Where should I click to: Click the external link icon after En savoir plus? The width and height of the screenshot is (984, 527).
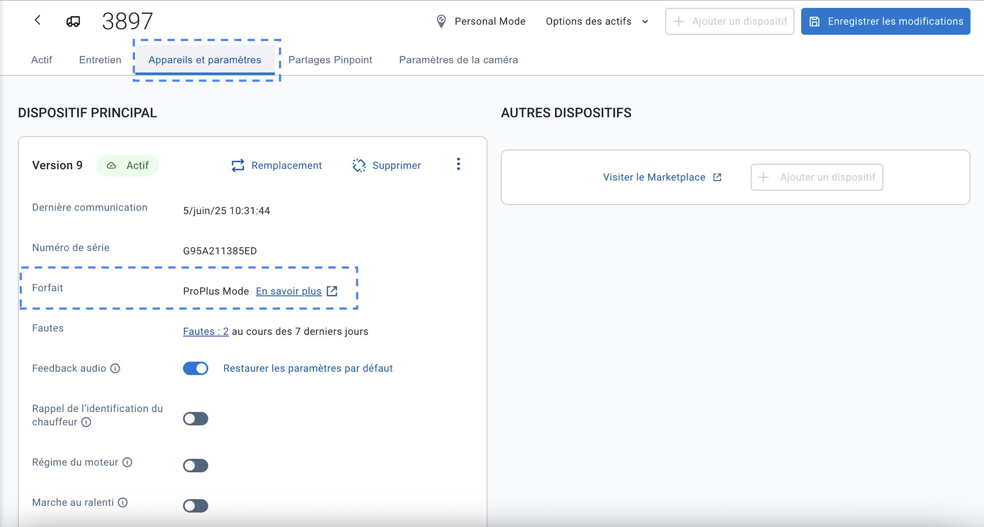click(x=332, y=291)
